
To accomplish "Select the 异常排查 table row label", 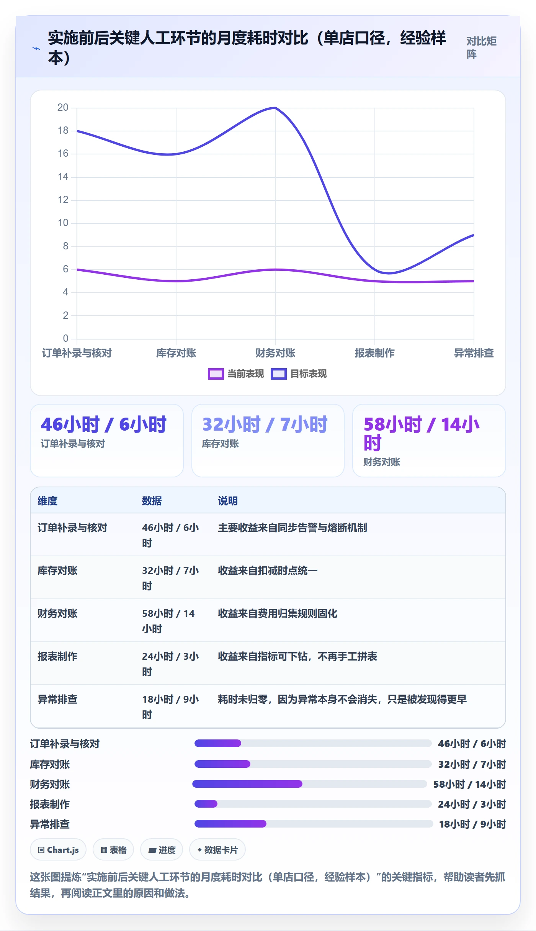I will click(57, 700).
